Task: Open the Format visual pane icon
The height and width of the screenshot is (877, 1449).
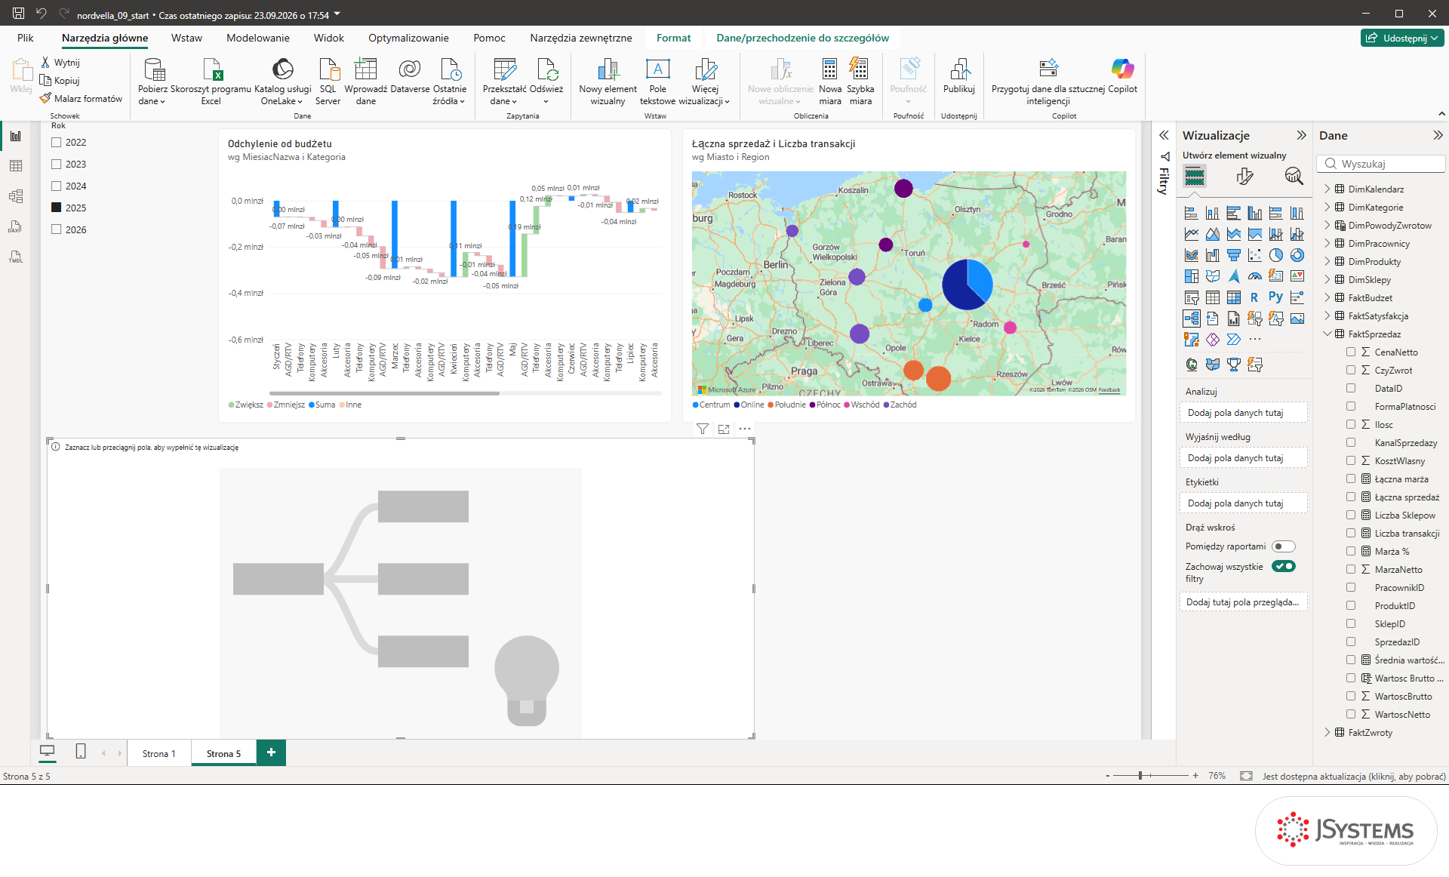Action: coord(1244,177)
